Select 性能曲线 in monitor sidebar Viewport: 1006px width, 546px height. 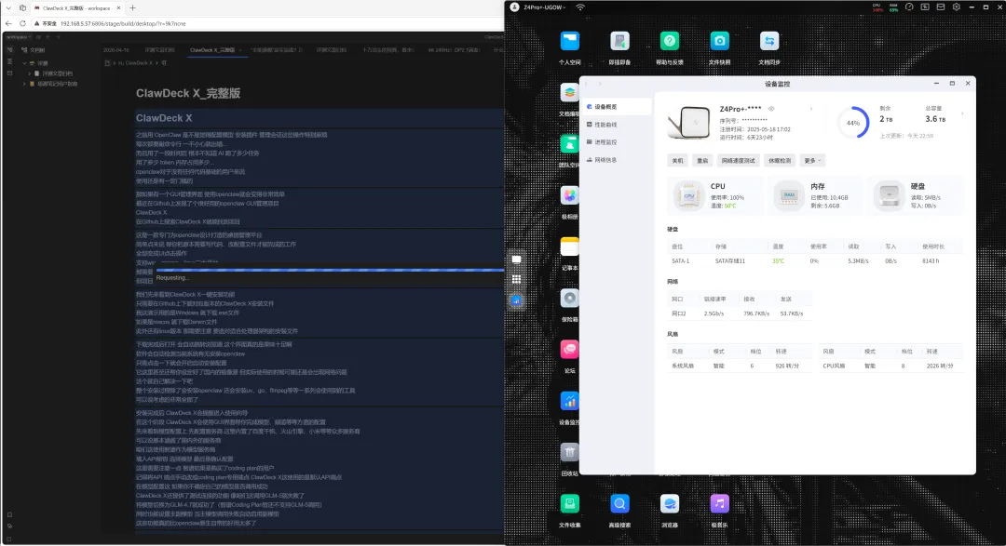(617, 125)
